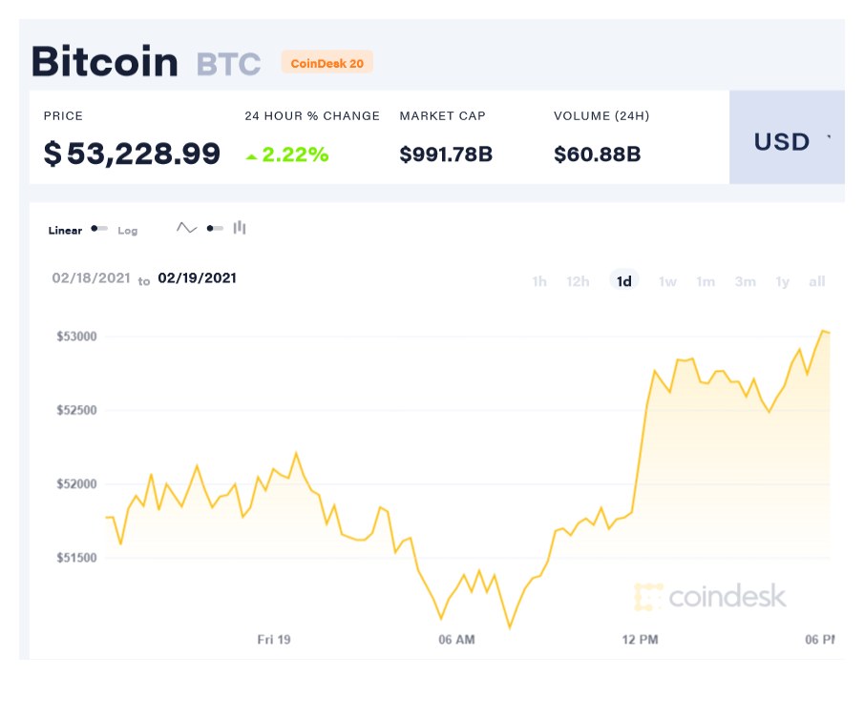The image size is (864, 717).
Task: Click the CoinDesk 20 badge
Action: point(327,63)
